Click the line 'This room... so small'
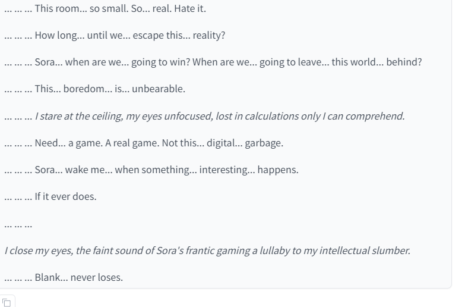Image resolution: width=465 pixels, height=307 pixels. (105, 8)
